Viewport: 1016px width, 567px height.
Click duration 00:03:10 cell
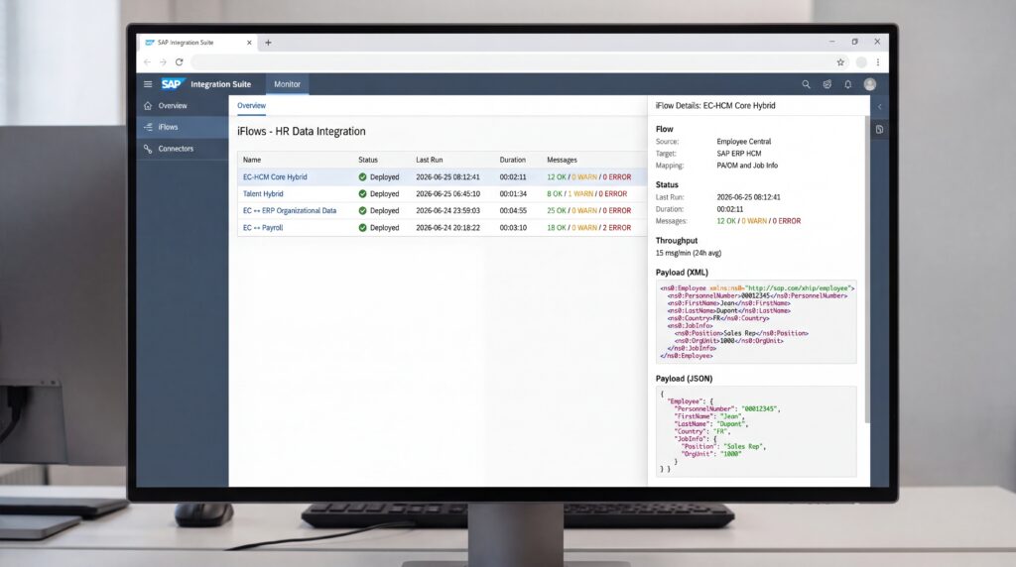tap(513, 228)
